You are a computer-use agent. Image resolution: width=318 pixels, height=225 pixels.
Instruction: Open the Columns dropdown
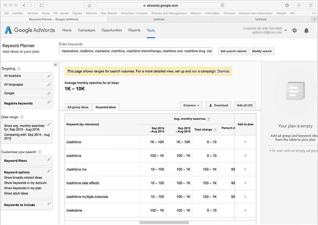[x=191, y=105]
